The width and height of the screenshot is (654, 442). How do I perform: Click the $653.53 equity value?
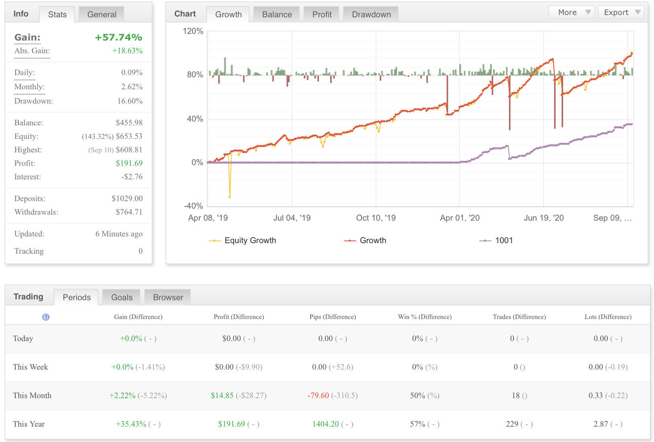tap(128, 136)
